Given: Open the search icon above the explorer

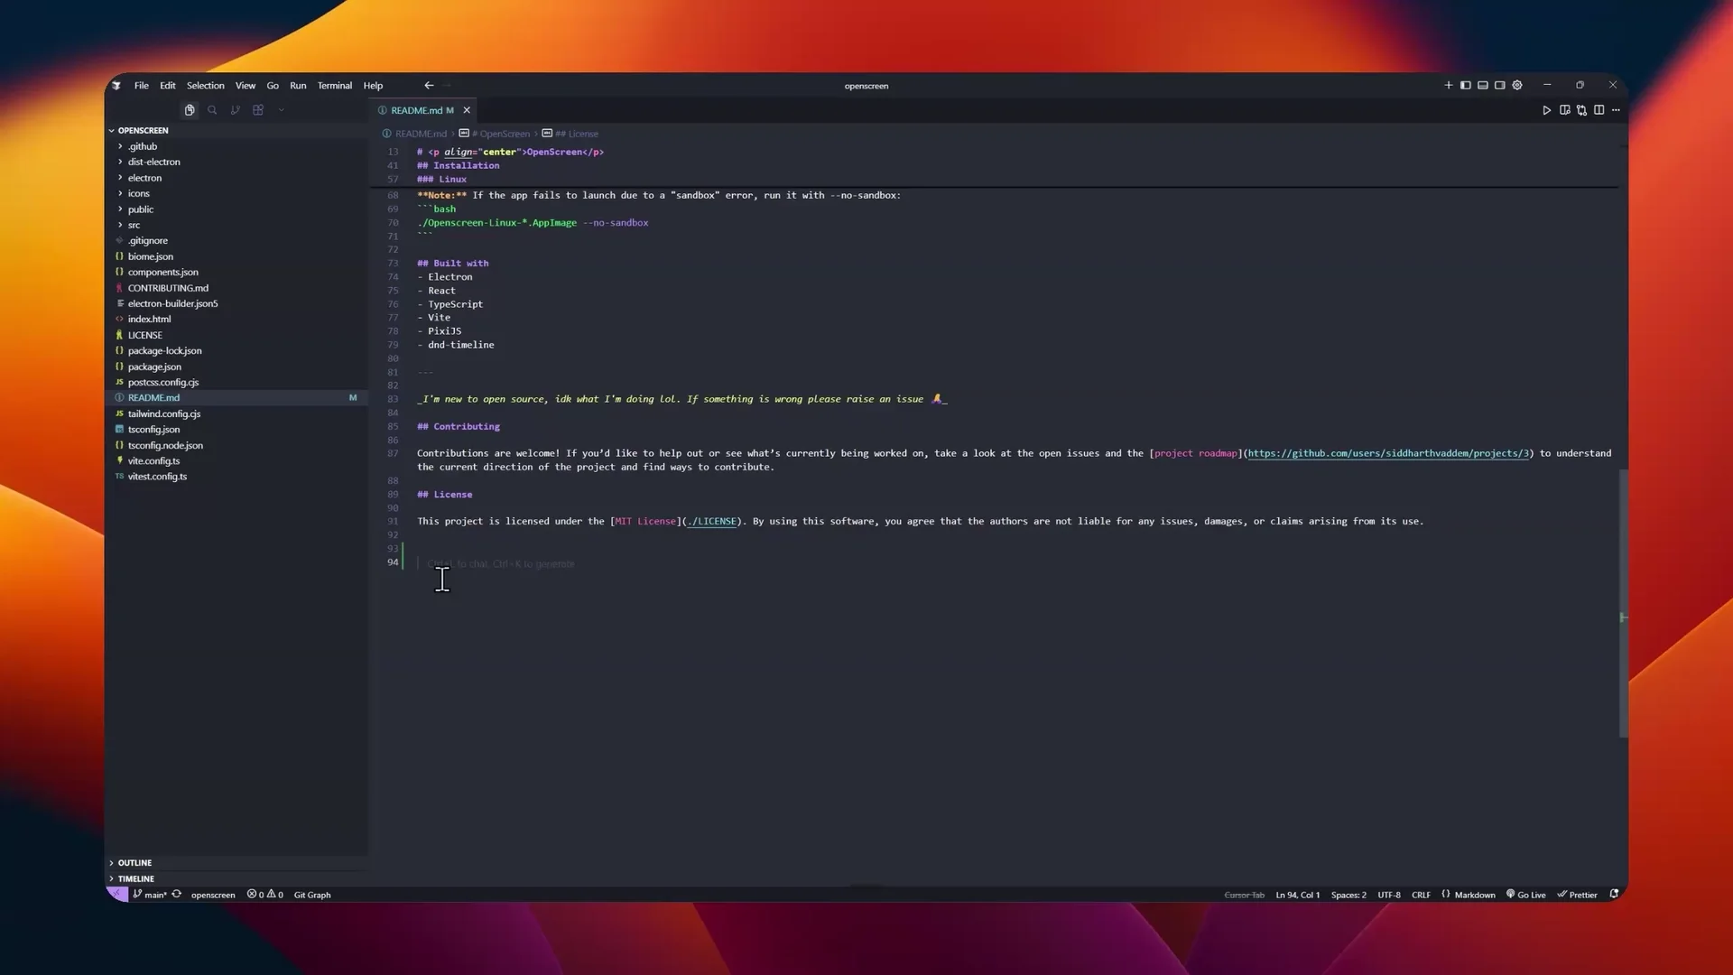Looking at the screenshot, I should coord(213,110).
